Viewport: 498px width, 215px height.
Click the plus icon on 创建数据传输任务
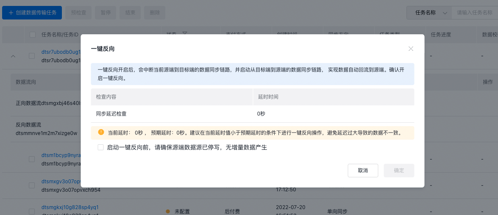click(x=11, y=13)
